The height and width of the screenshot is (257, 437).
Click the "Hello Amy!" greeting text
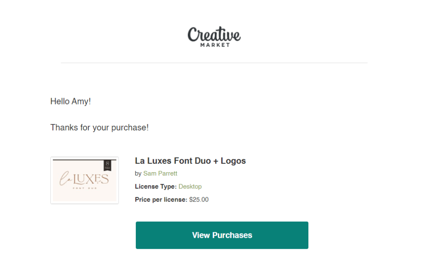[x=70, y=101]
